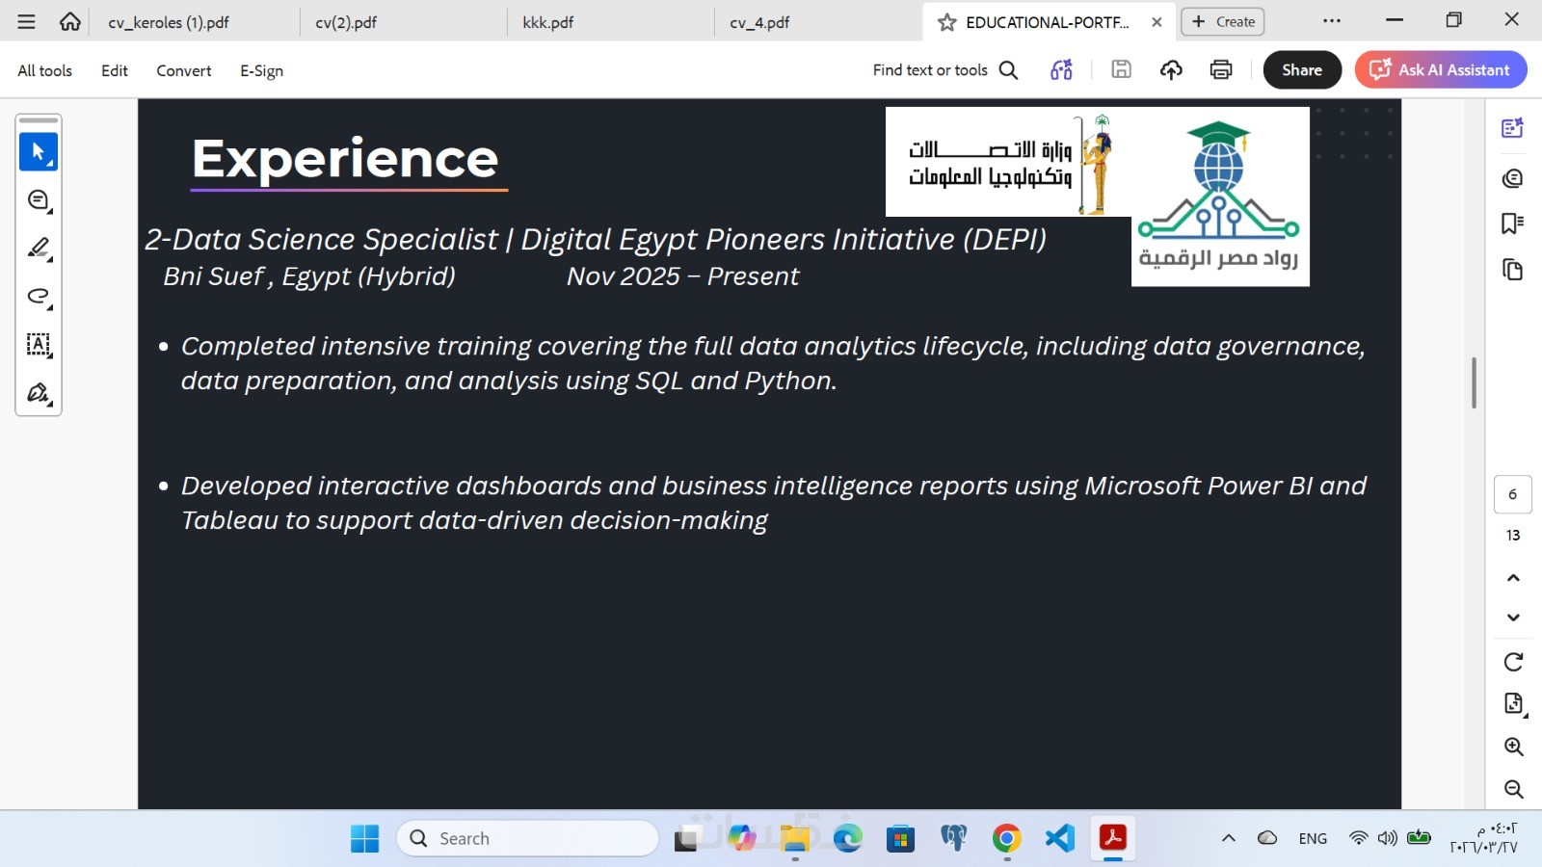Open Google Chrome from taskbar
This screenshot has width=1542, height=867.
(1006, 838)
